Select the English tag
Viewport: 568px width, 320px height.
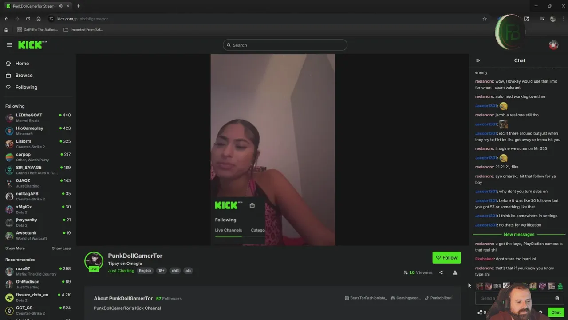145,271
